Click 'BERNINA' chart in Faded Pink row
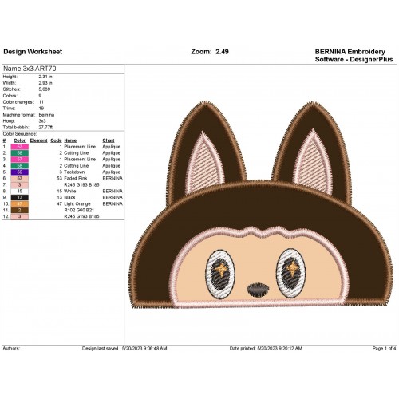This screenshot has width=399, height=399. point(113,178)
